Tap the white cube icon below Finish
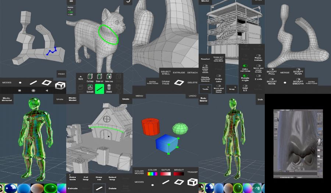Image resolution: width=331 pixels, height=193 pixels. pos(60,86)
